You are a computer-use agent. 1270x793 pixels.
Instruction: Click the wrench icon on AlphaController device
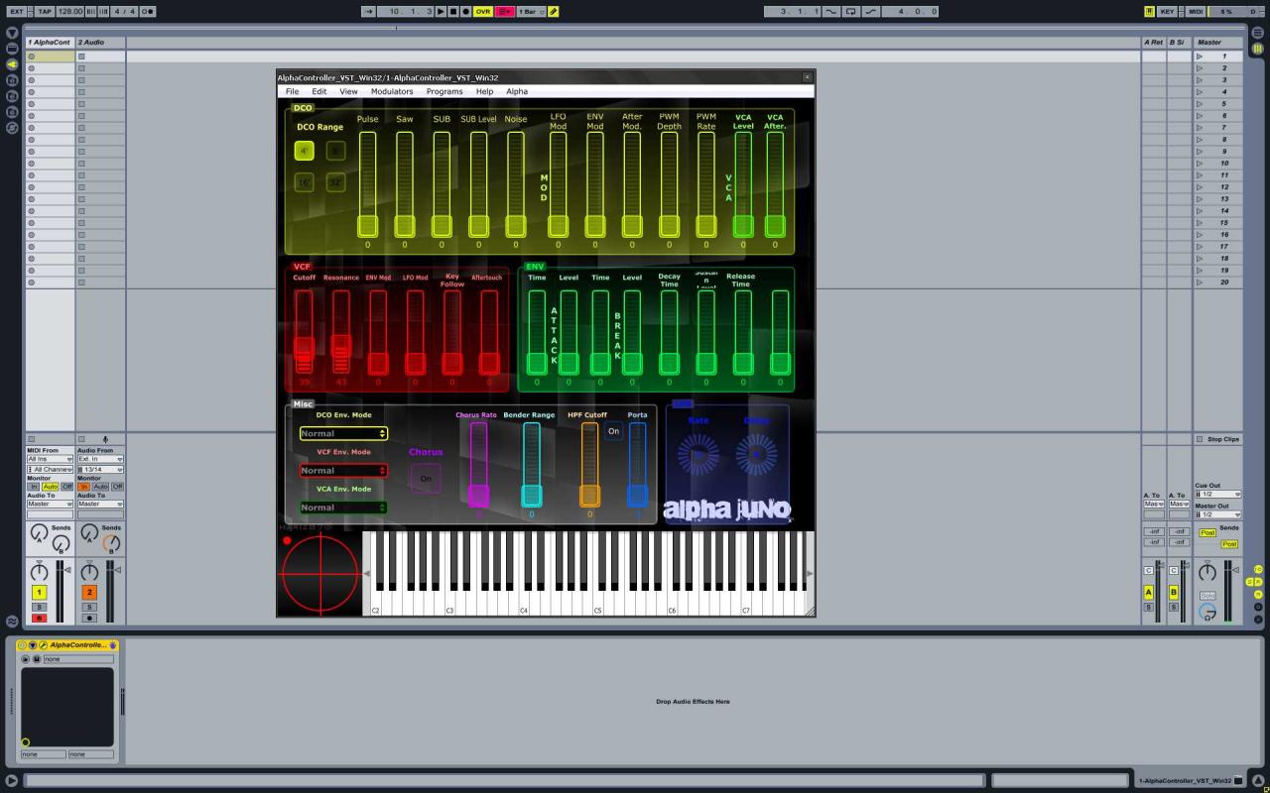43,645
